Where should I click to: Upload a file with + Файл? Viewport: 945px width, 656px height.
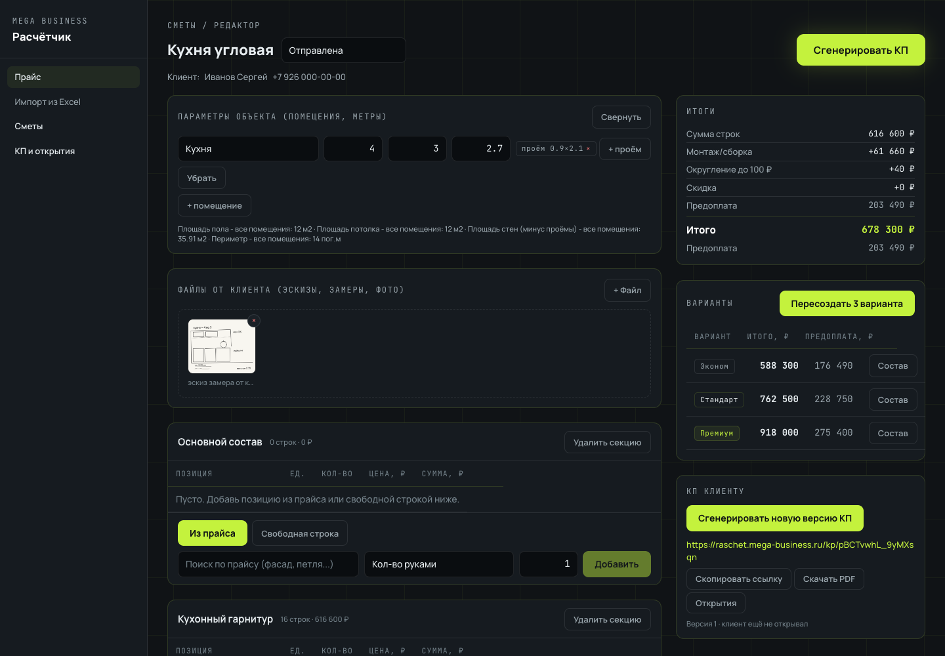click(x=627, y=291)
